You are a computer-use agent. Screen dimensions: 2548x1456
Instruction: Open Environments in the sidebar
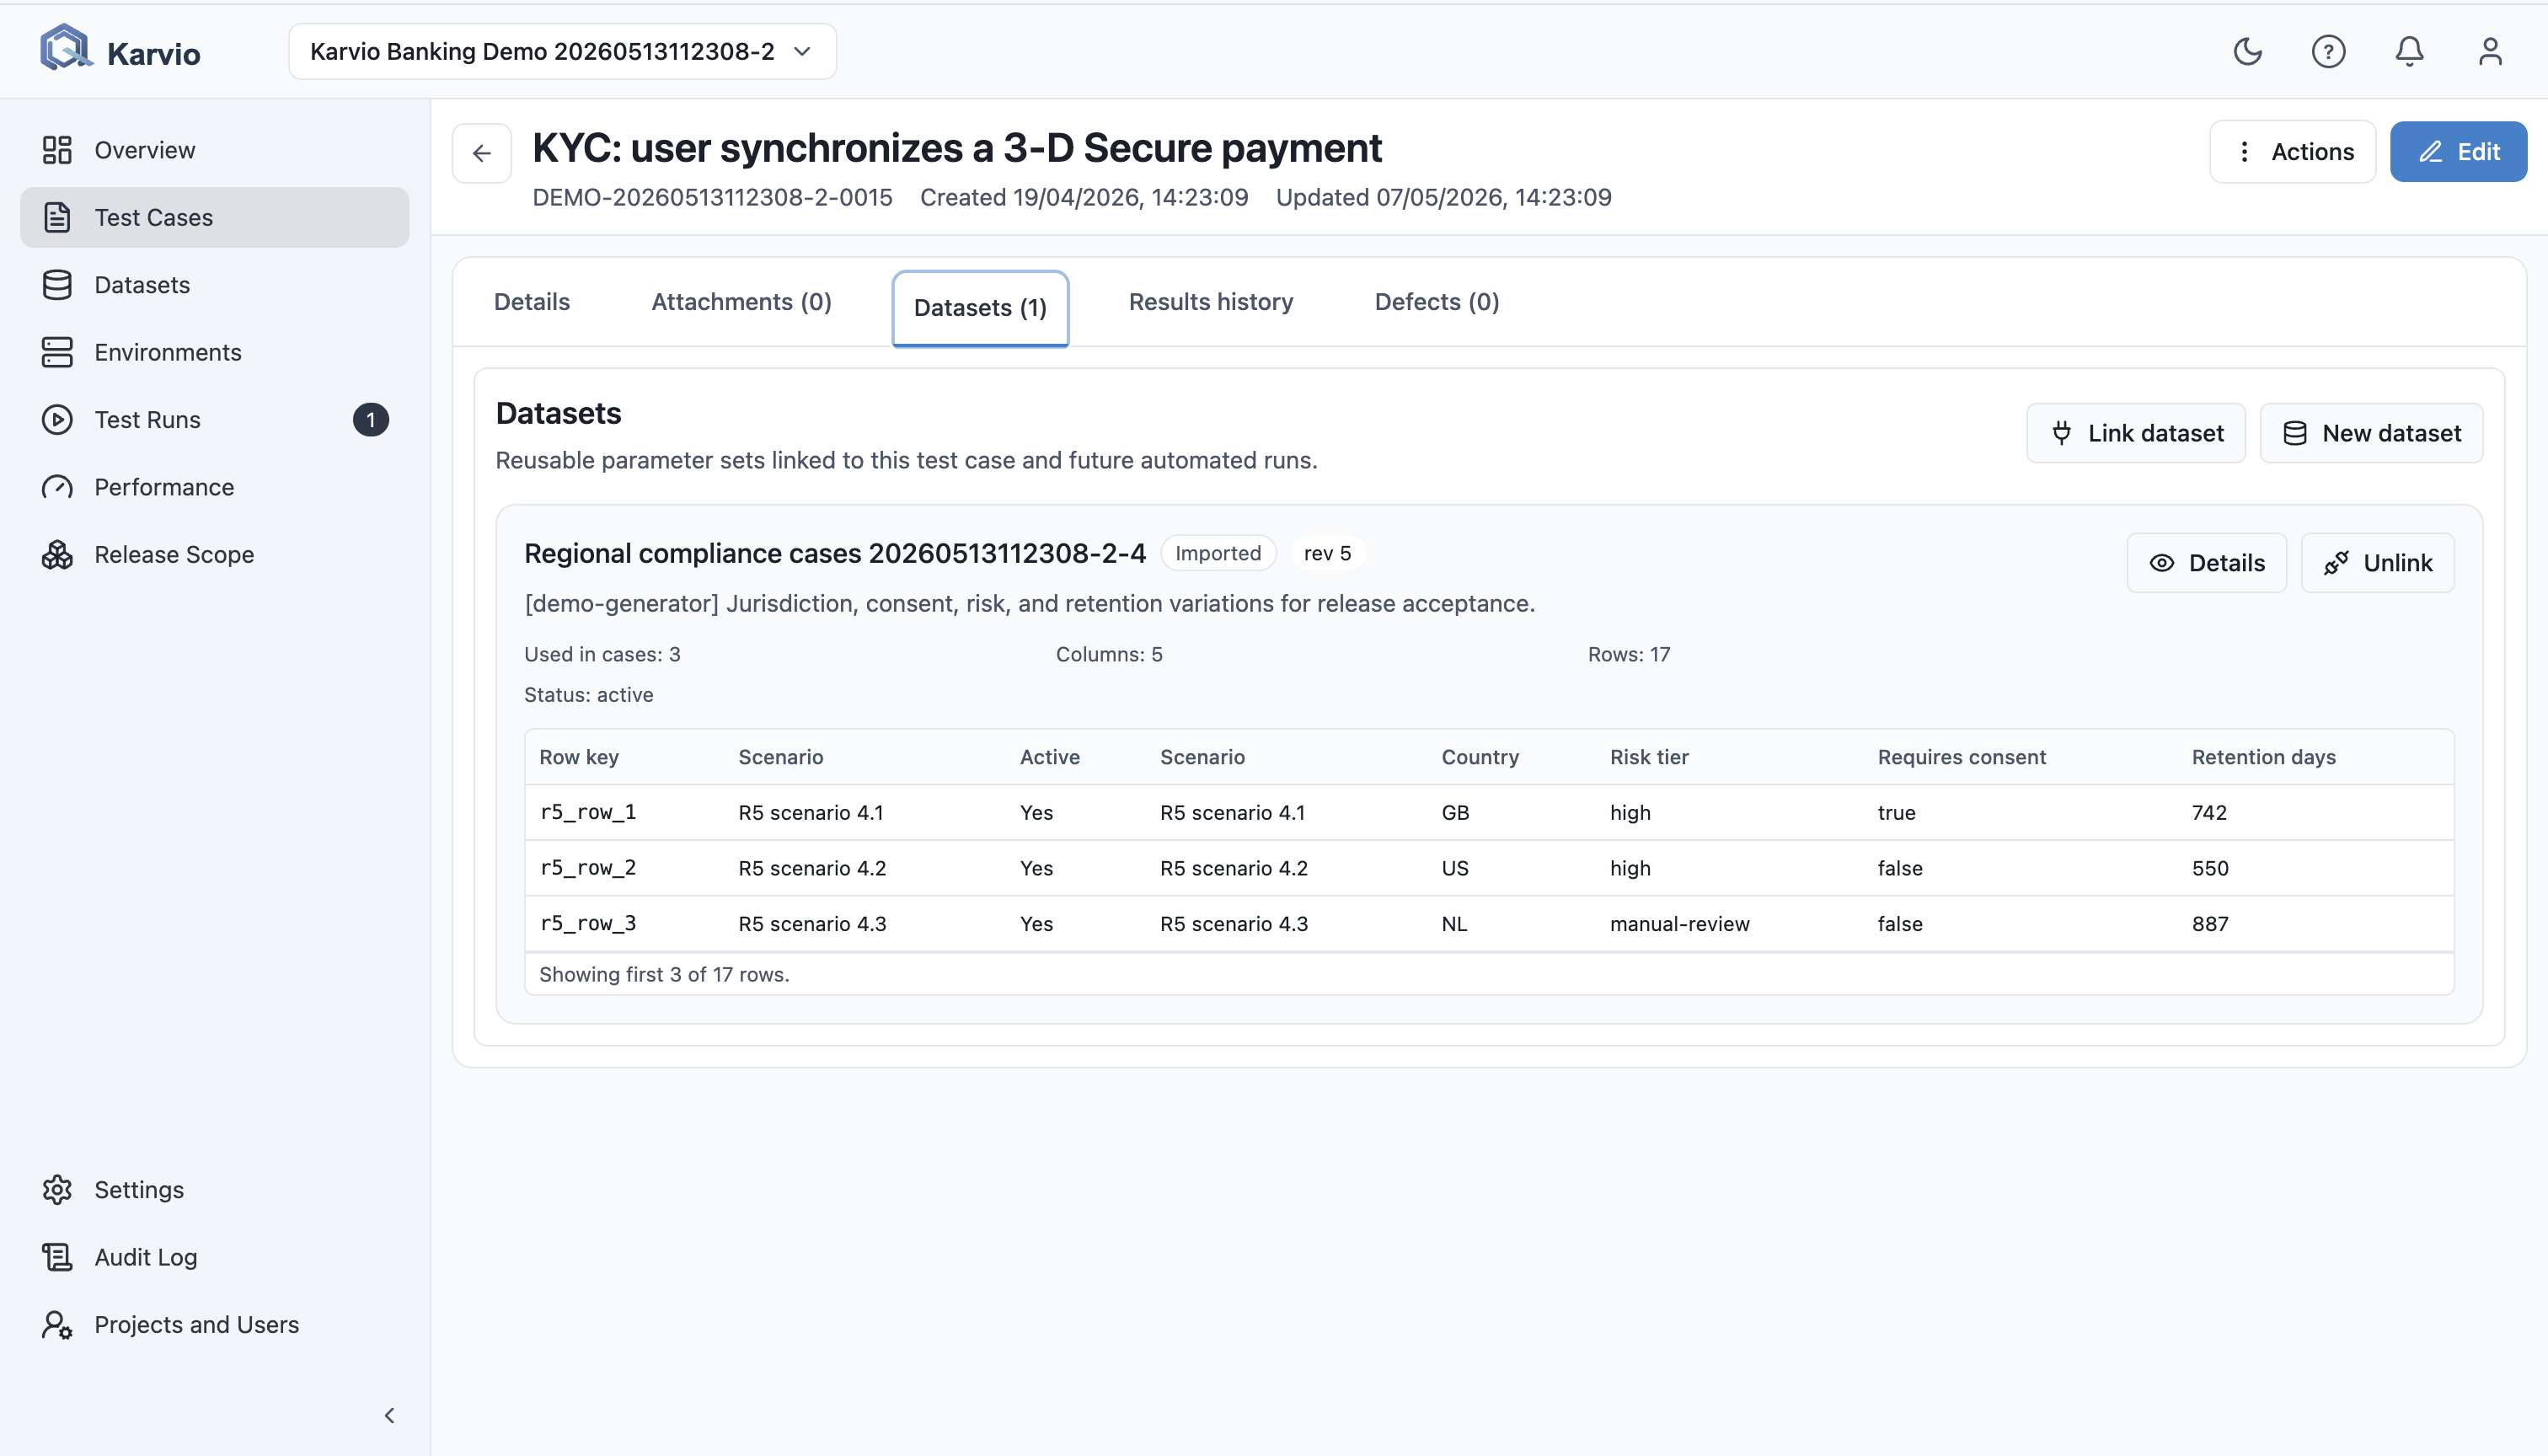click(214, 352)
